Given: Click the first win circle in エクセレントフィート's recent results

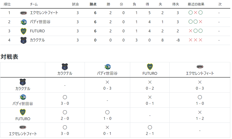Looking at the screenshot, I should click(x=191, y=12).
